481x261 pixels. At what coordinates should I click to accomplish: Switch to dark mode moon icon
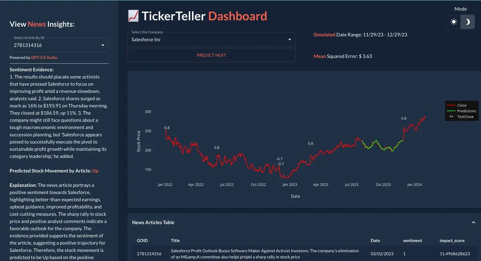(x=468, y=22)
